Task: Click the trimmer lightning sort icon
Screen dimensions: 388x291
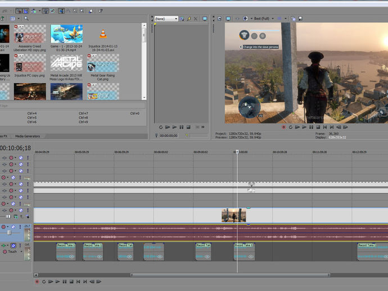Action: (x=189, y=19)
